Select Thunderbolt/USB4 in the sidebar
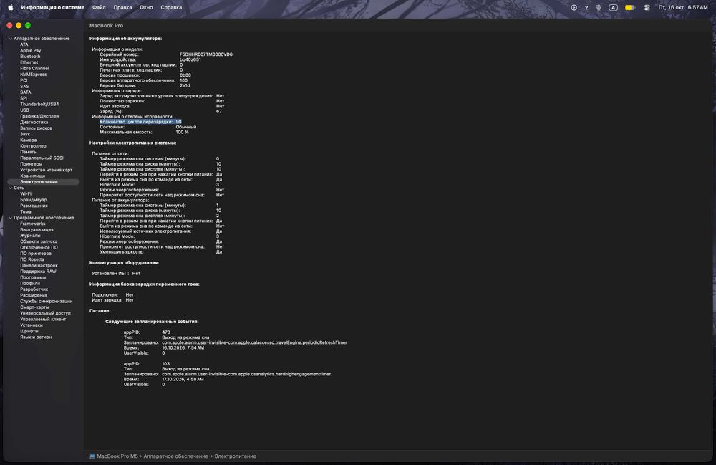Image resolution: width=716 pixels, height=465 pixels. click(39, 104)
